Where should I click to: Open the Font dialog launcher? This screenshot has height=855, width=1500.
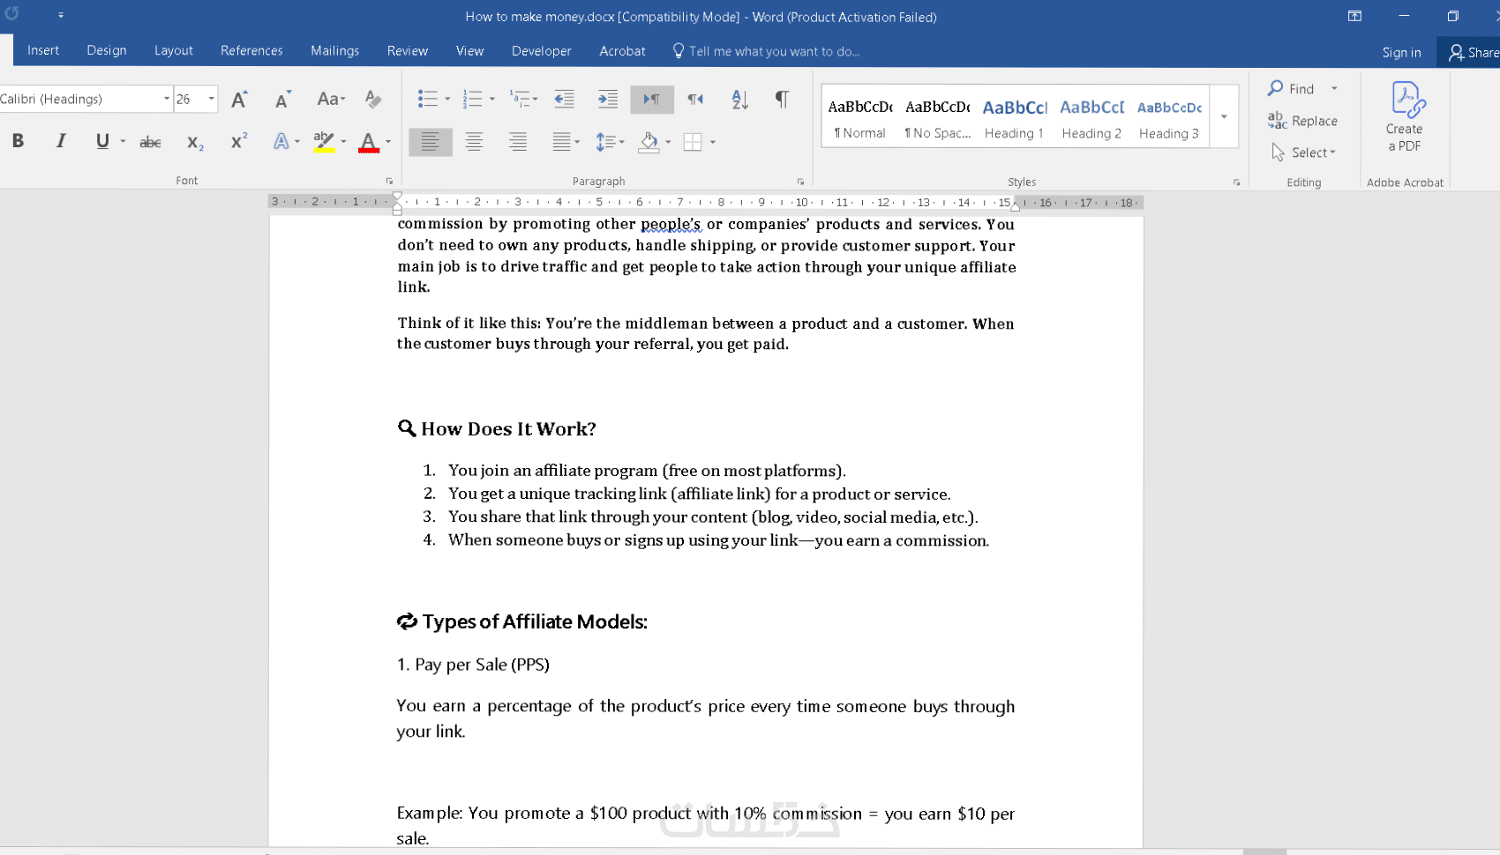pyautogui.click(x=389, y=182)
